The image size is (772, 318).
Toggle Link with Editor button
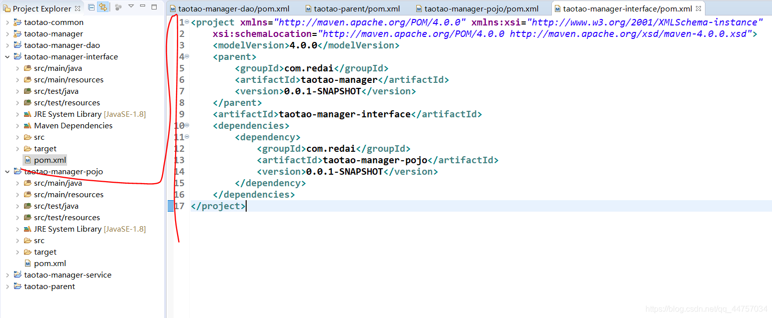tap(103, 7)
